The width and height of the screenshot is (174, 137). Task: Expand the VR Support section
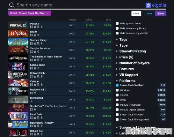click(127, 75)
